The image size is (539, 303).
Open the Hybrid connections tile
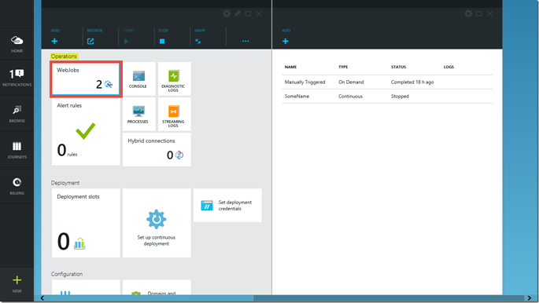(x=157, y=150)
